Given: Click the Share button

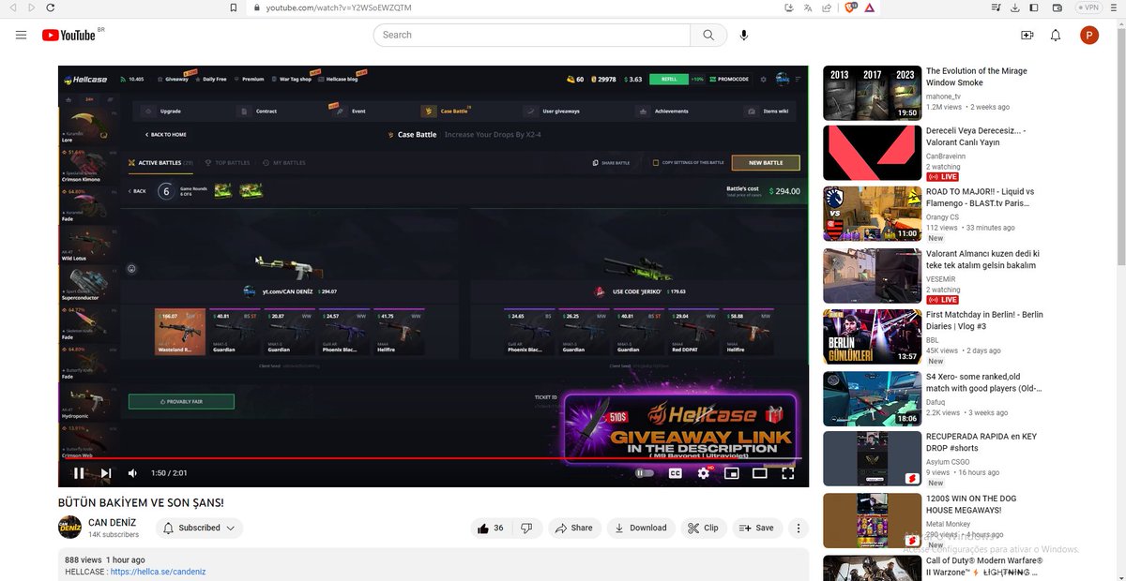Looking at the screenshot, I should pyautogui.click(x=574, y=528).
